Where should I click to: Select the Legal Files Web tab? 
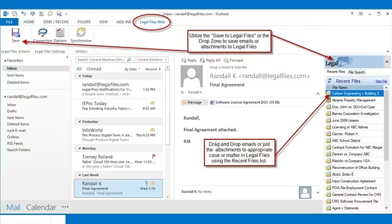152,22
